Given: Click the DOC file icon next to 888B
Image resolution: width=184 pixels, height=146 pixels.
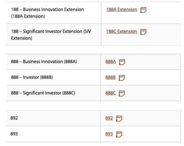Looking at the screenshot, I should pyautogui.click(x=122, y=78).
